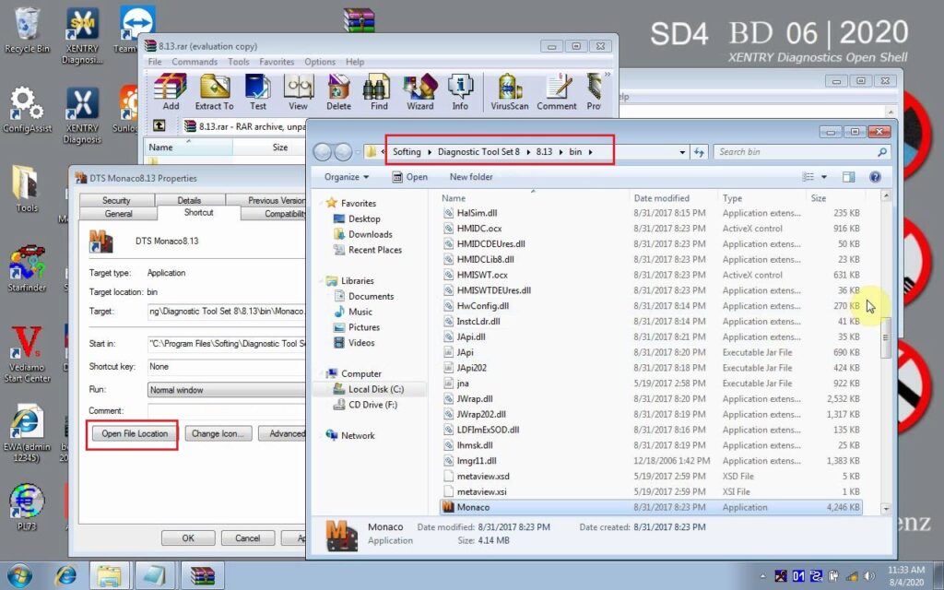Click the Explorer help question-mark icon

pyautogui.click(x=875, y=177)
